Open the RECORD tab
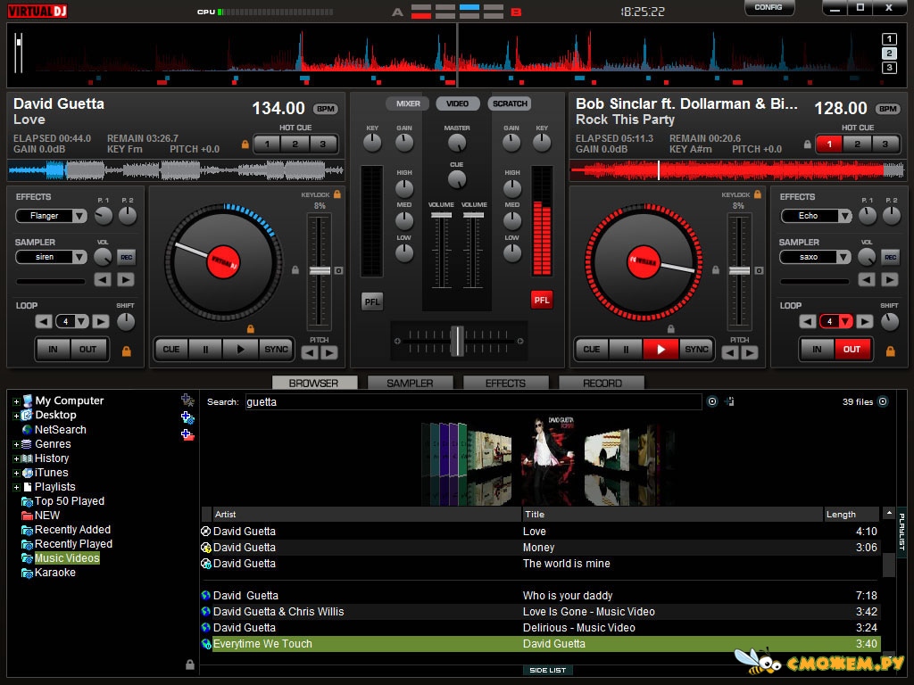914x685 pixels. point(602,383)
